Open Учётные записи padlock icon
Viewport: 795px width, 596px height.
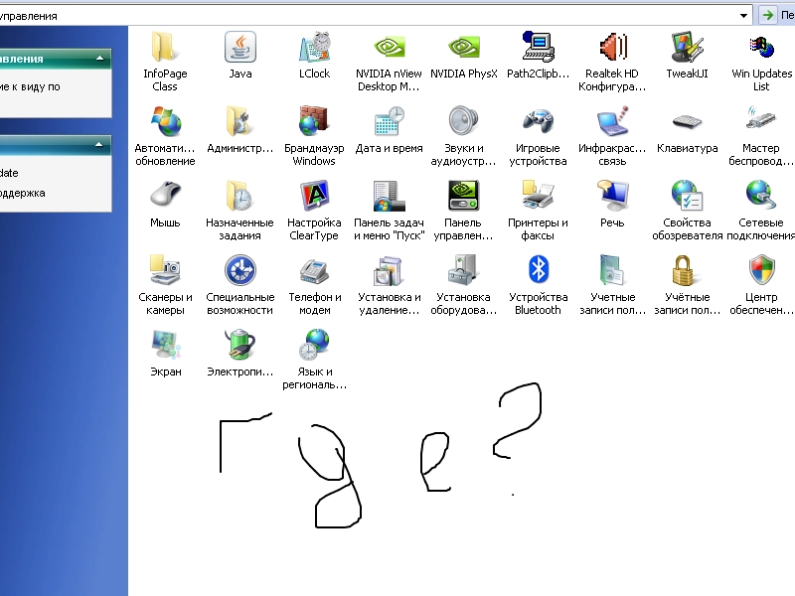[687, 270]
